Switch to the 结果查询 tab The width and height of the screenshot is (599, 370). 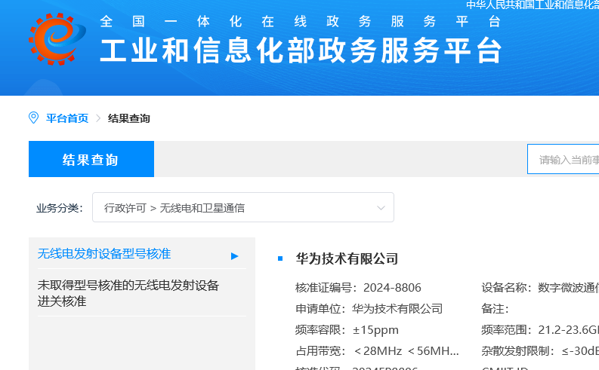(x=91, y=160)
